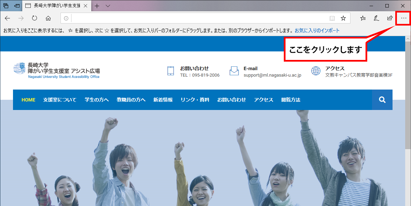Click the 文教キャンパス教育学部音楽棟3F address text

coord(359,75)
